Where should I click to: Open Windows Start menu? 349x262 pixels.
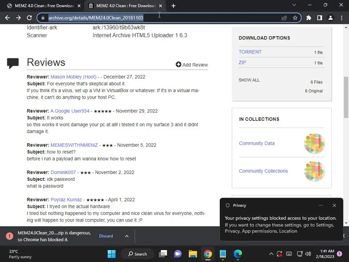tap(112, 254)
